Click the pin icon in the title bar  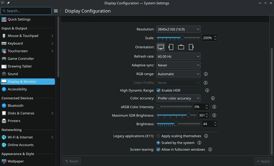(8, 3)
